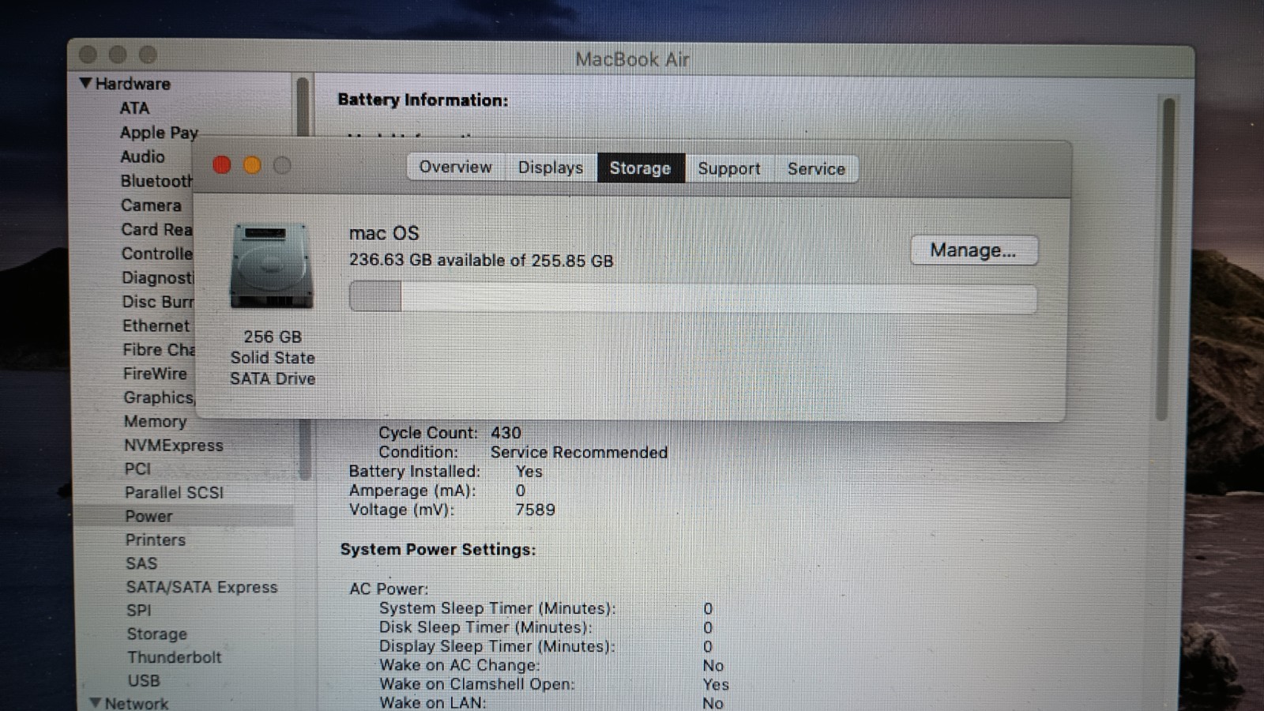This screenshot has width=1264, height=711.
Task: Select SATA/SATA Express in the sidebar
Action: coord(201,587)
